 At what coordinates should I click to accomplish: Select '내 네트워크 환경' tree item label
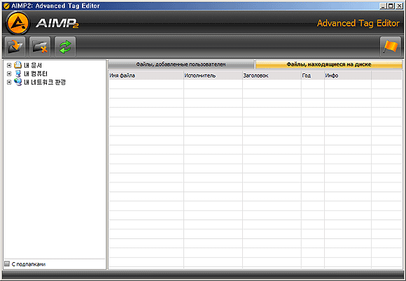(x=45, y=82)
